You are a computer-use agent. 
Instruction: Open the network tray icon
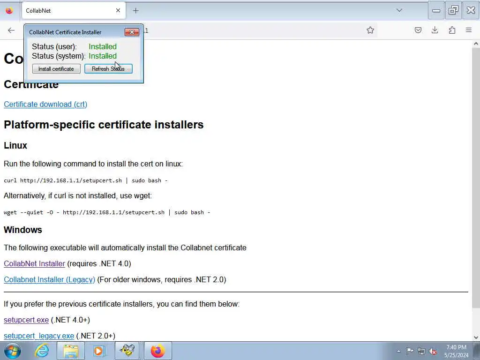[x=421, y=351]
